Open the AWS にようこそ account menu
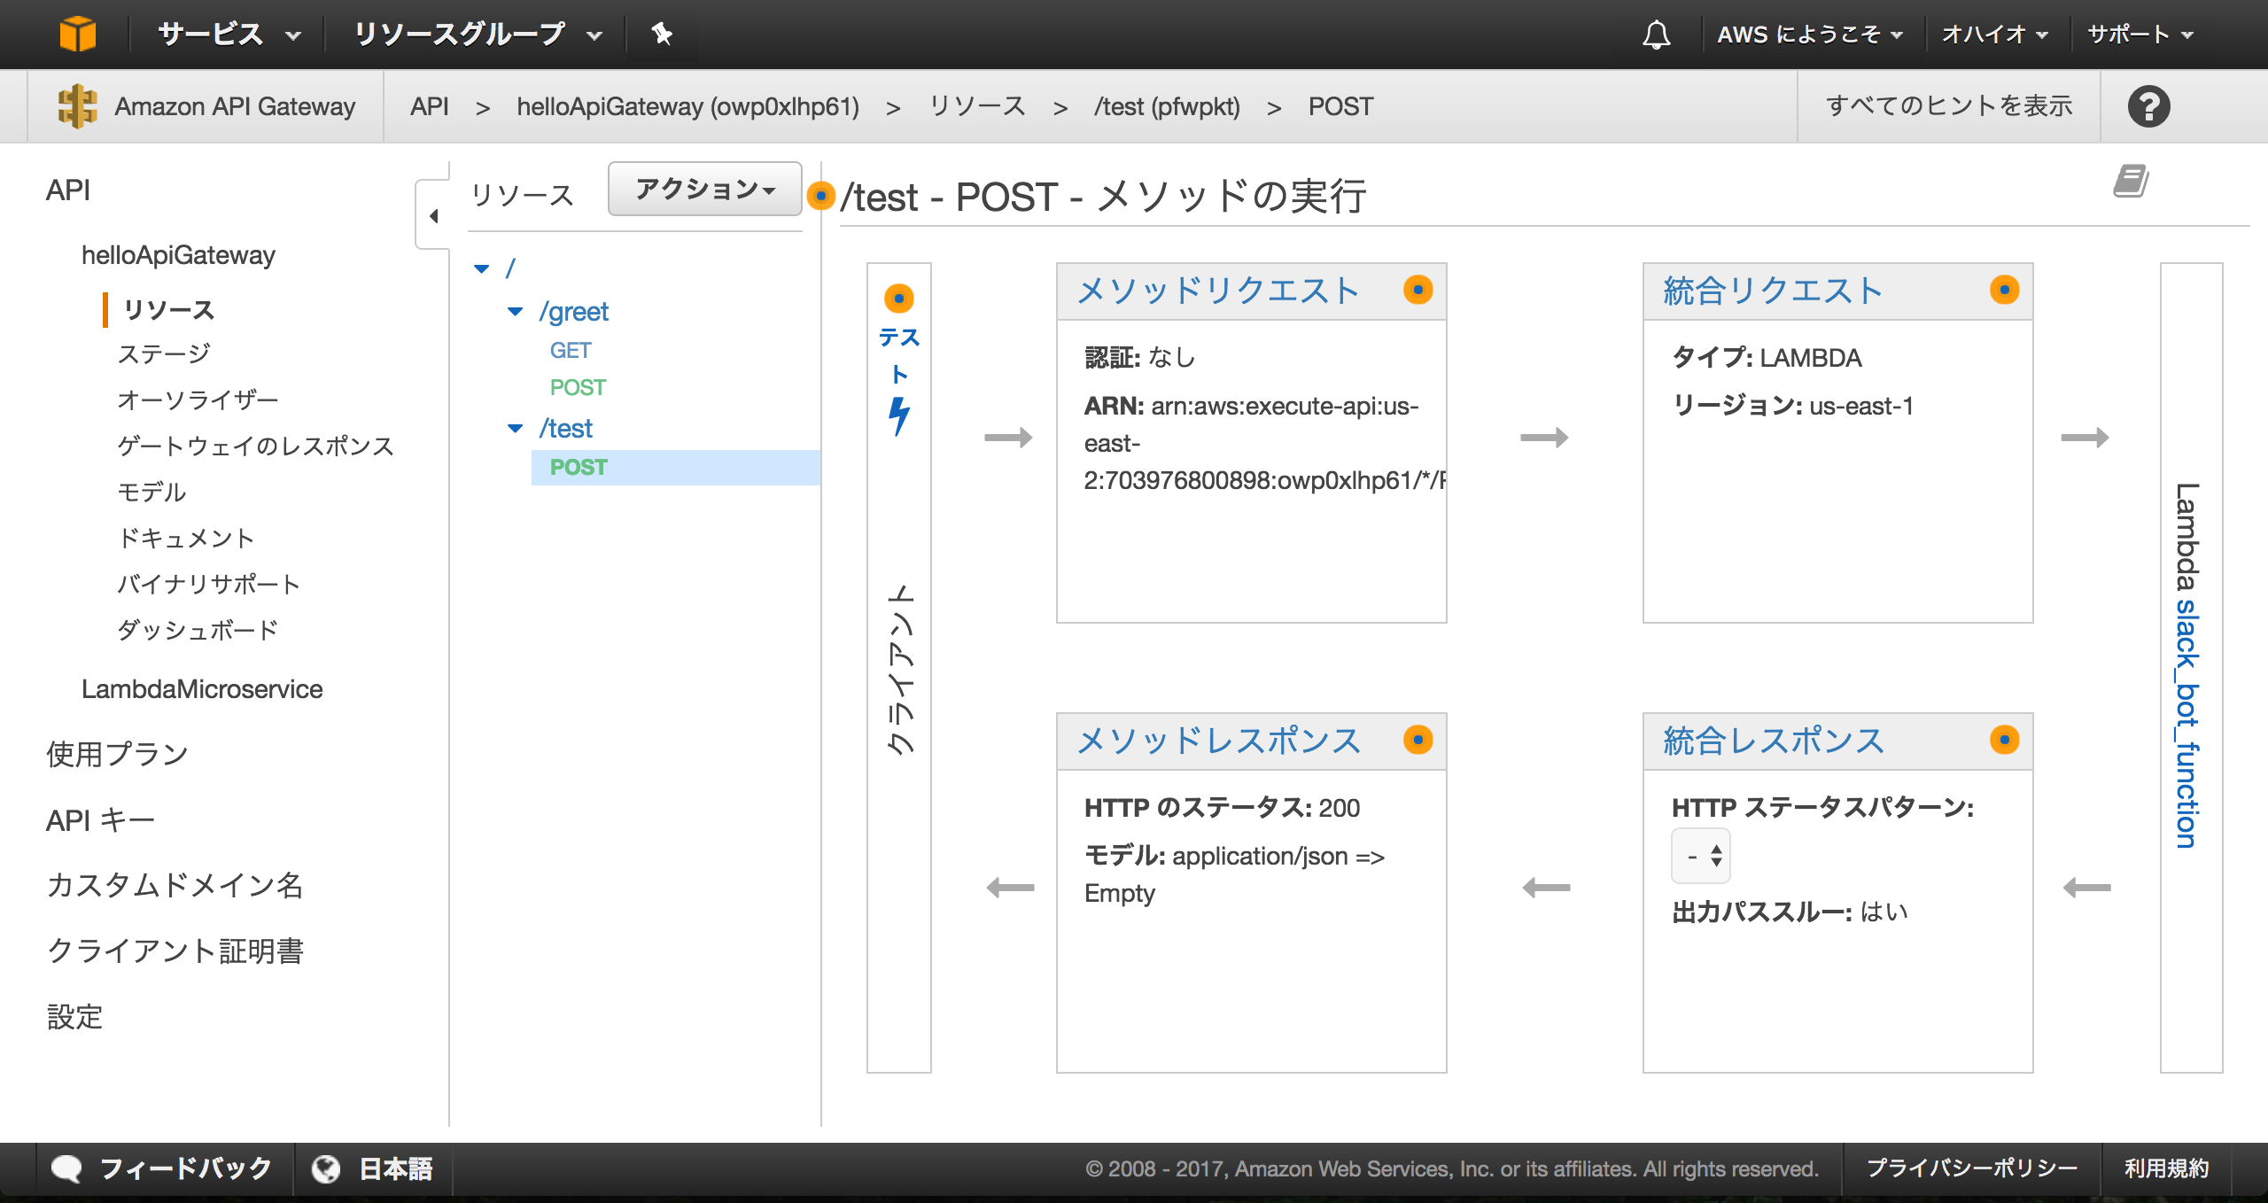Viewport: 2268px width, 1203px height. point(1810,35)
